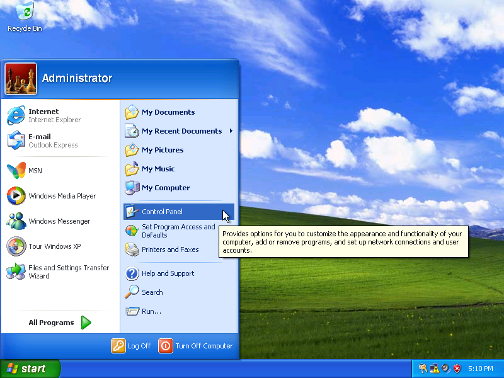Image resolution: width=504 pixels, height=378 pixels.
Task: Open My Documents text label
Action: [x=168, y=112]
